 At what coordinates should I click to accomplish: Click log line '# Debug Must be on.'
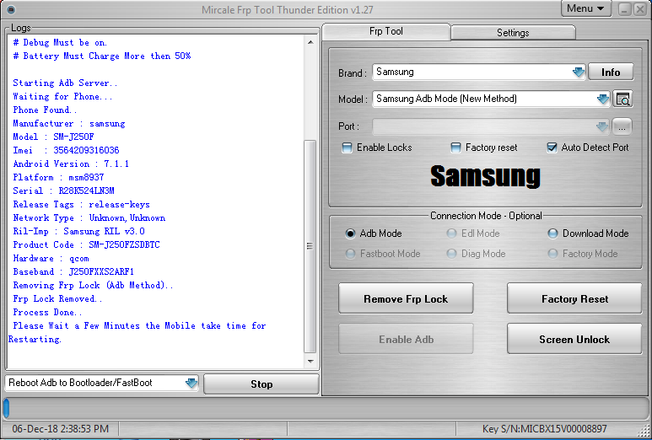60,42
